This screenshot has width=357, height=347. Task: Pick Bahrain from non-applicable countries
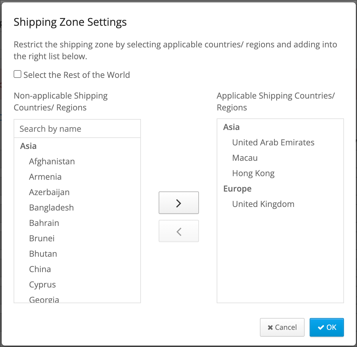point(44,223)
